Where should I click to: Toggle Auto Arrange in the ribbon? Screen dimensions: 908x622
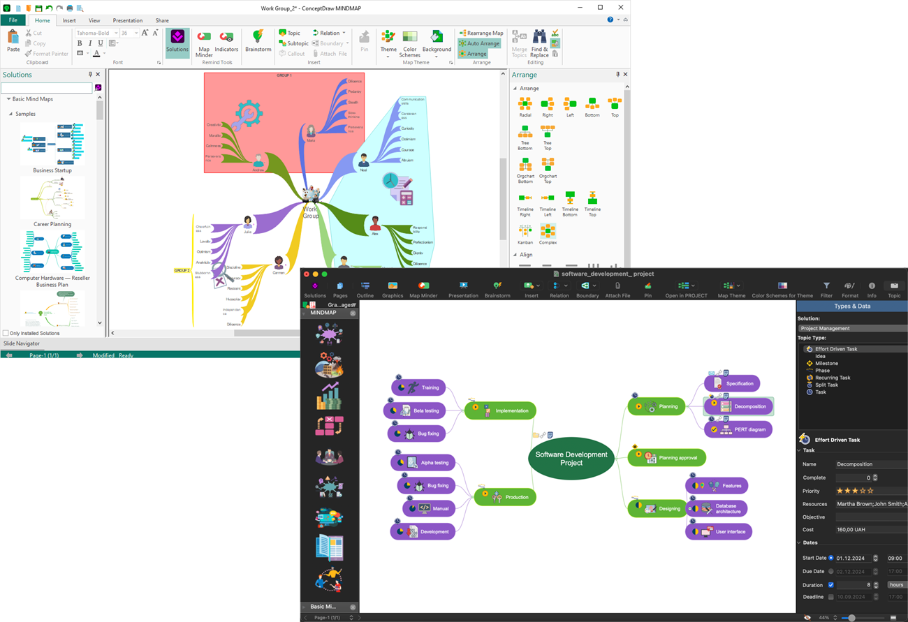click(479, 43)
